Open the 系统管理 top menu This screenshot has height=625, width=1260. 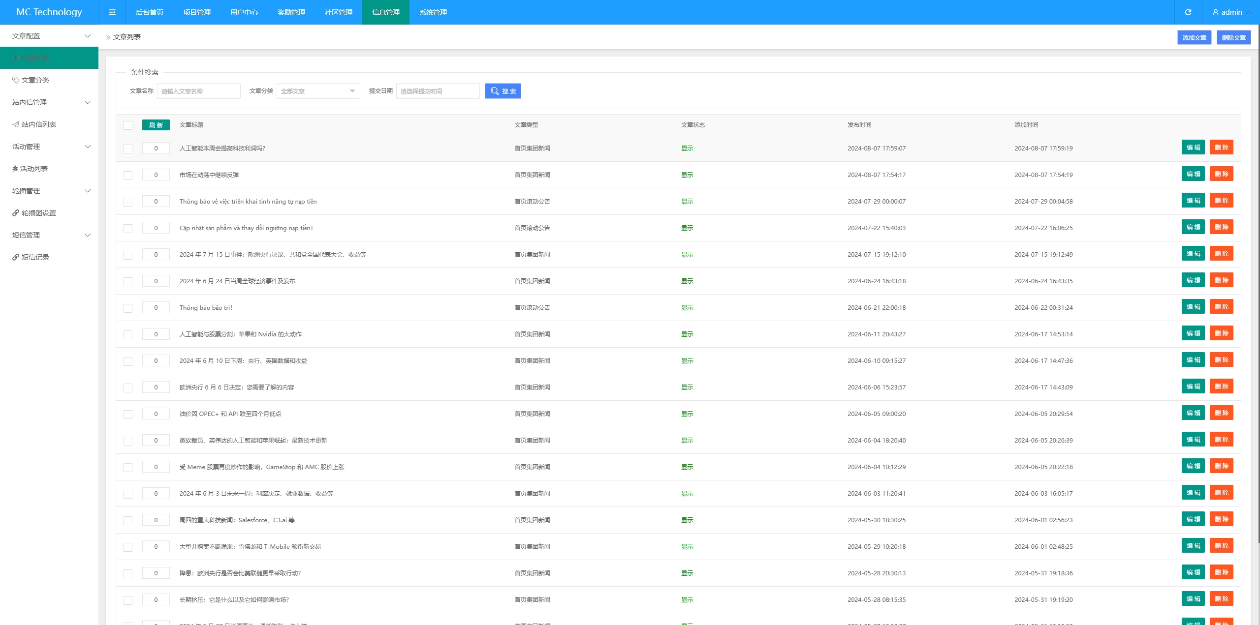pos(433,12)
